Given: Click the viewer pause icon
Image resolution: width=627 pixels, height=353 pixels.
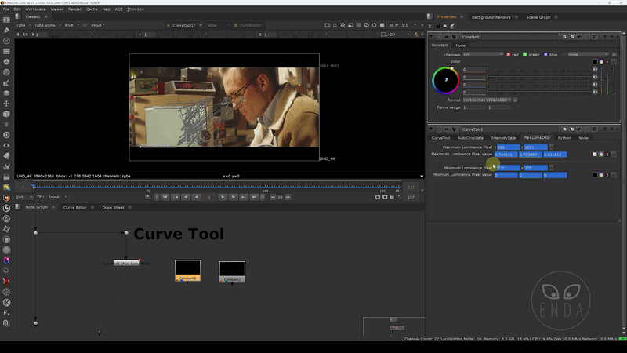Looking at the screenshot, I should tap(382, 25).
